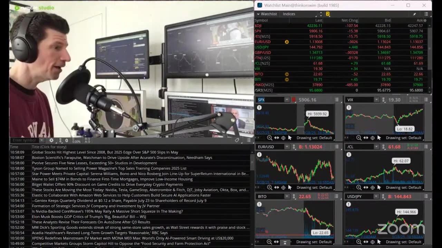Open the warning alert icon on SPX chart
The width and height of the screenshot is (442, 248).
259,108
